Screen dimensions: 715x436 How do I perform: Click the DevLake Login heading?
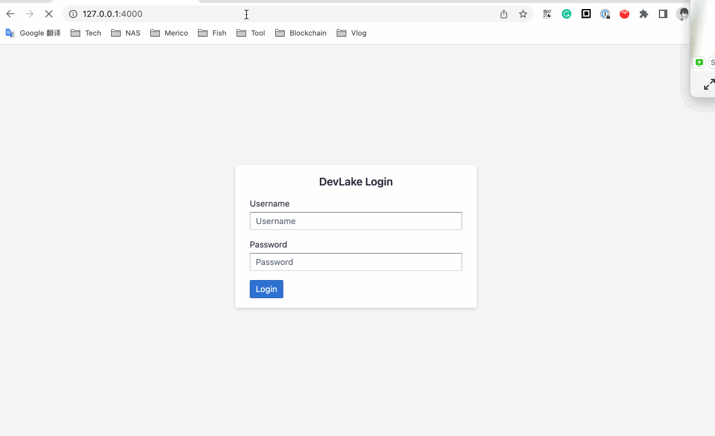click(x=355, y=182)
